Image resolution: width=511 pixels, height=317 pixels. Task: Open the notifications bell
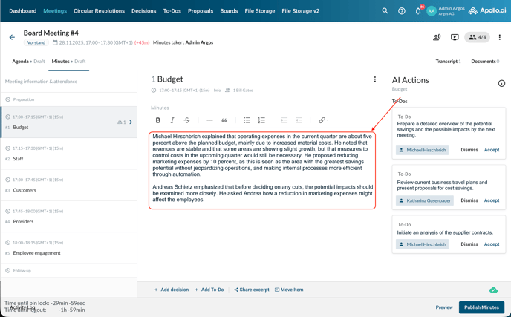click(x=418, y=11)
